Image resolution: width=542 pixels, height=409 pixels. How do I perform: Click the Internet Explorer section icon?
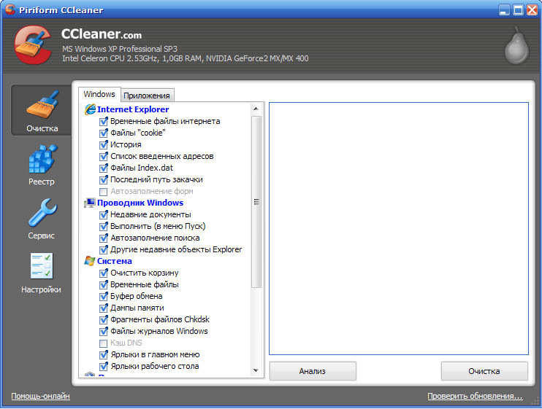tap(90, 109)
